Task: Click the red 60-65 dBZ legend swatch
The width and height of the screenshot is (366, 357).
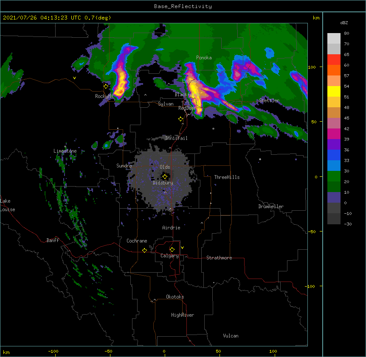Action: (x=334, y=60)
